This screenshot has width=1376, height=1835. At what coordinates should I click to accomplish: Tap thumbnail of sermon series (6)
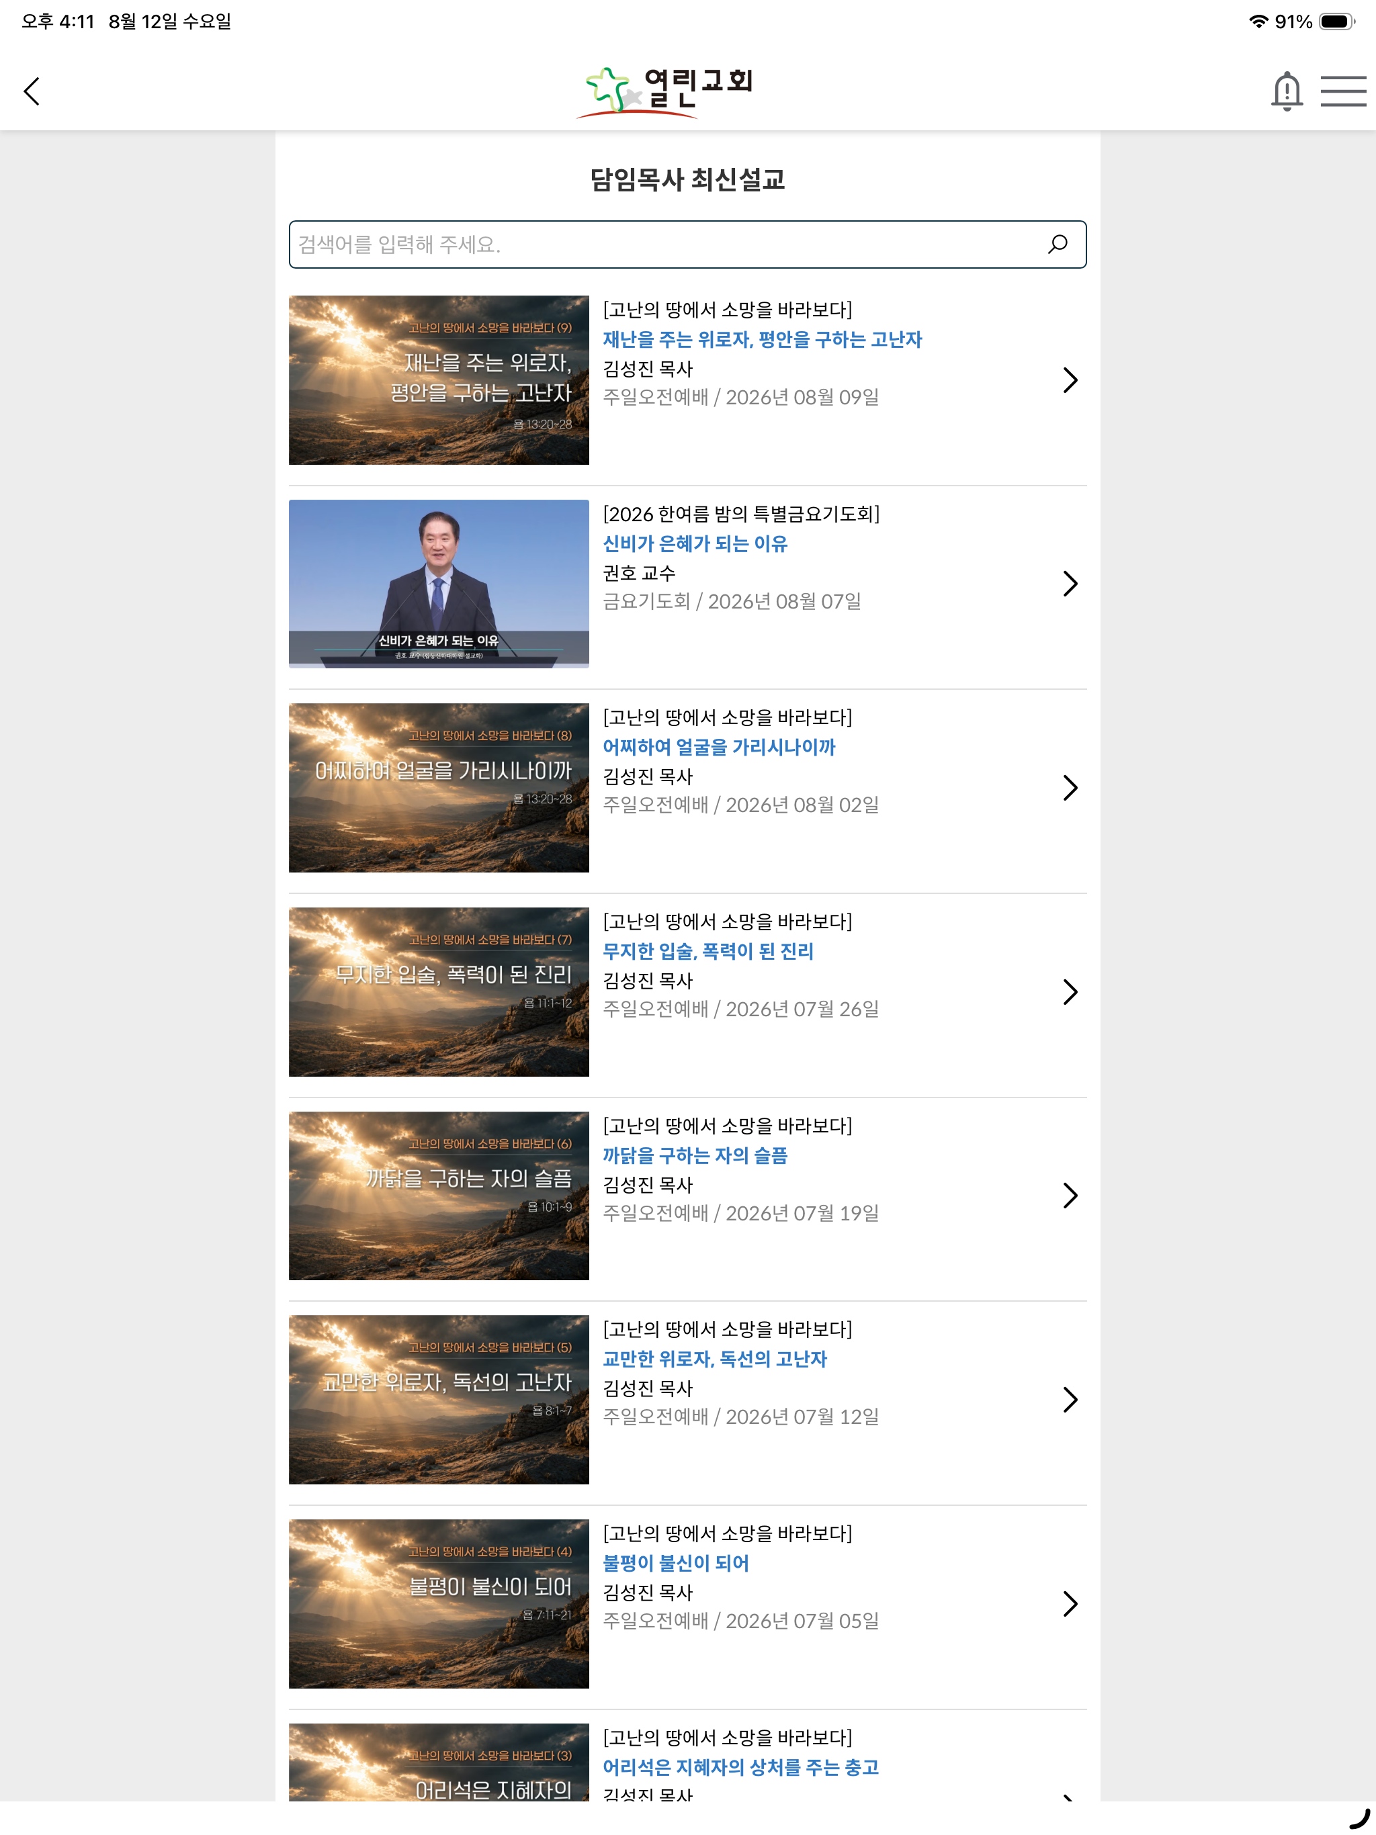[438, 1196]
